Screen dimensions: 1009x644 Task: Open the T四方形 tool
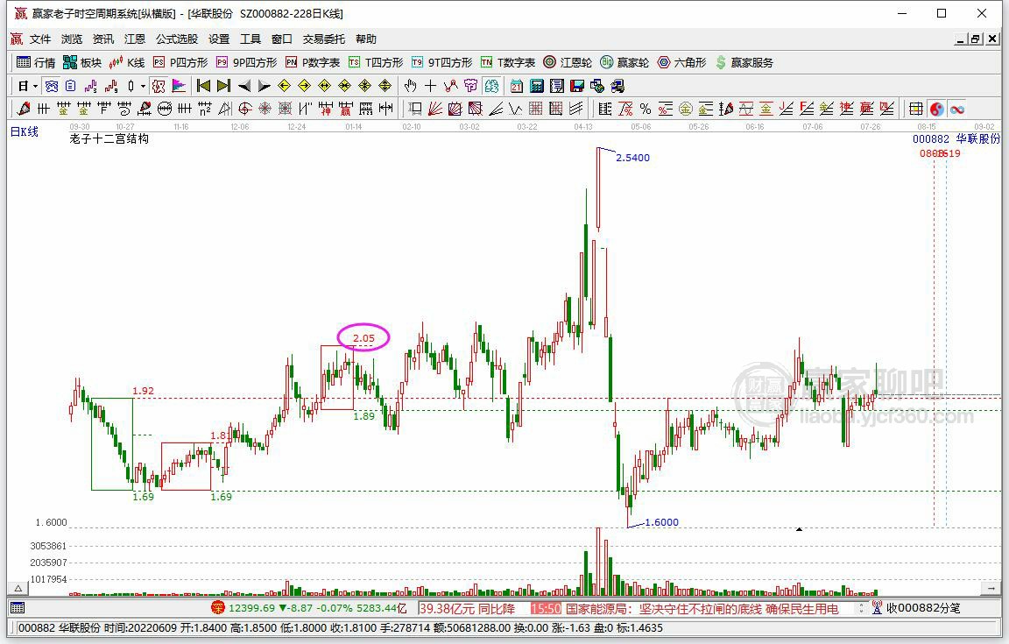coord(376,62)
